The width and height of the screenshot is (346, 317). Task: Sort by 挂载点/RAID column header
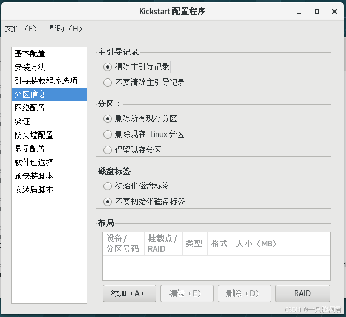coord(164,244)
